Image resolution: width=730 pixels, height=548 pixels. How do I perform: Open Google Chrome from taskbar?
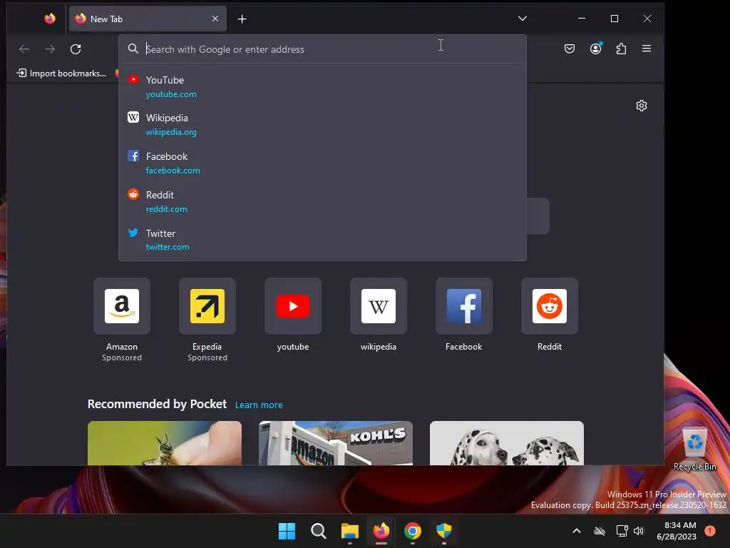click(x=413, y=531)
